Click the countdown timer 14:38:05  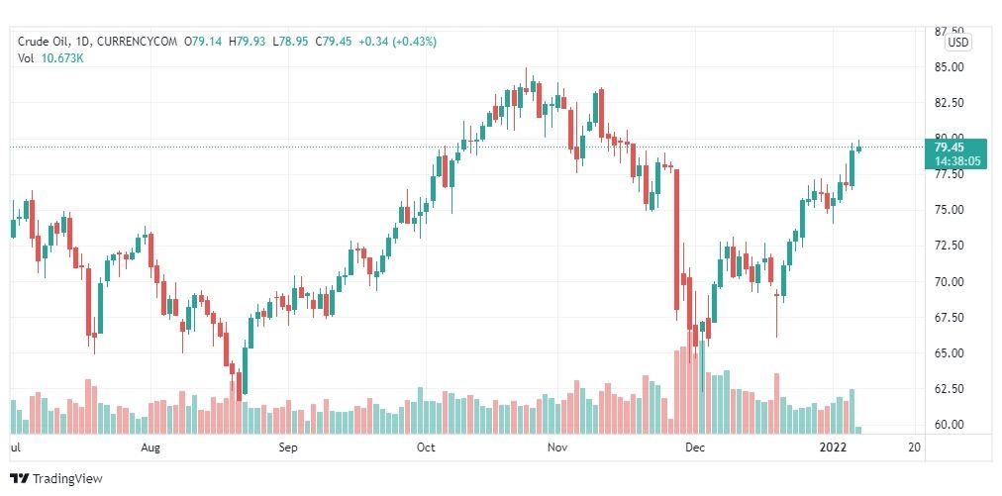tap(956, 161)
